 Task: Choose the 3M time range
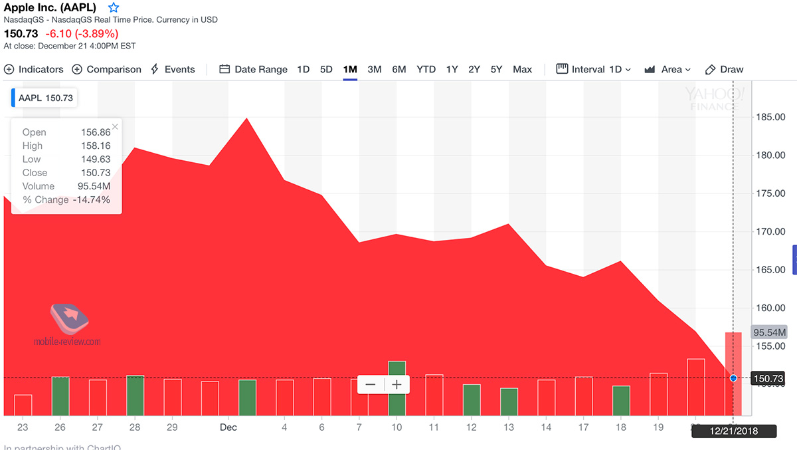click(x=375, y=69)
